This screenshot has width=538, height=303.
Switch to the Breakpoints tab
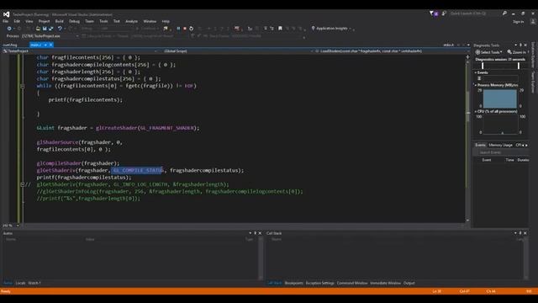point(293,283)
